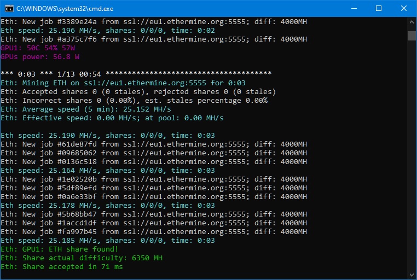Click the GPU1: 50C 54% 57W line
Image resolution: width=417 pixels, height=280 pixels.
[x=38, y=48]
